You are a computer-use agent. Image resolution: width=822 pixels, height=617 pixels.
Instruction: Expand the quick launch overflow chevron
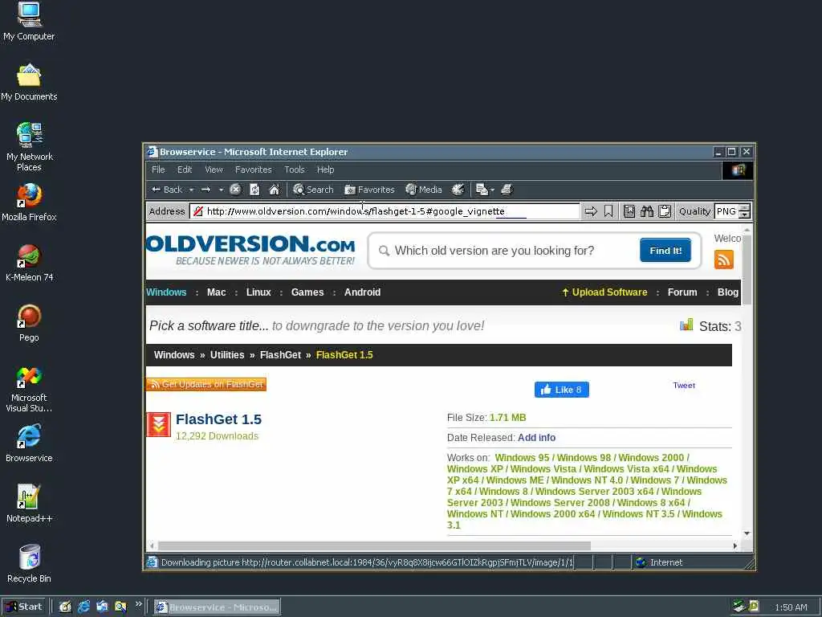point(138,604)
